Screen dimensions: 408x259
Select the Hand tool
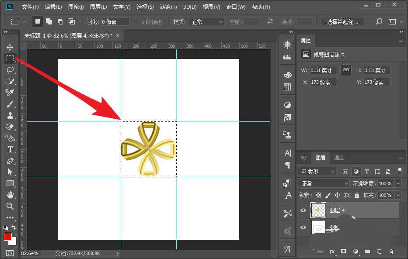pos(10,195)
